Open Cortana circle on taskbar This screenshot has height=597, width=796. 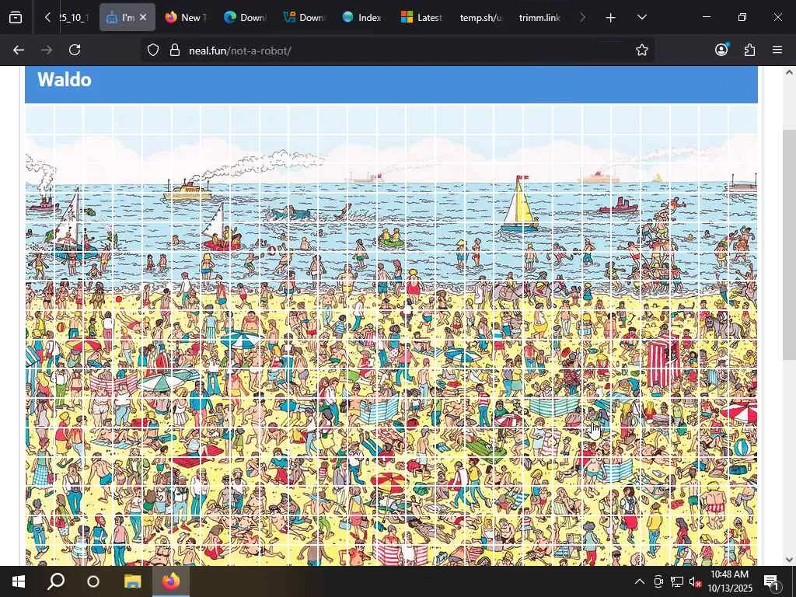coord(93,581)
